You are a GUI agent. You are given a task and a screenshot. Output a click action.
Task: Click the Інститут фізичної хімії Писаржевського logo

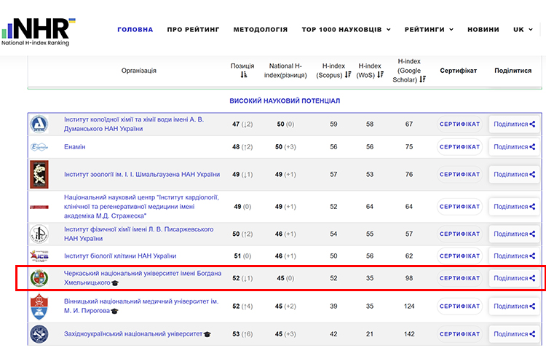point(39,234)
